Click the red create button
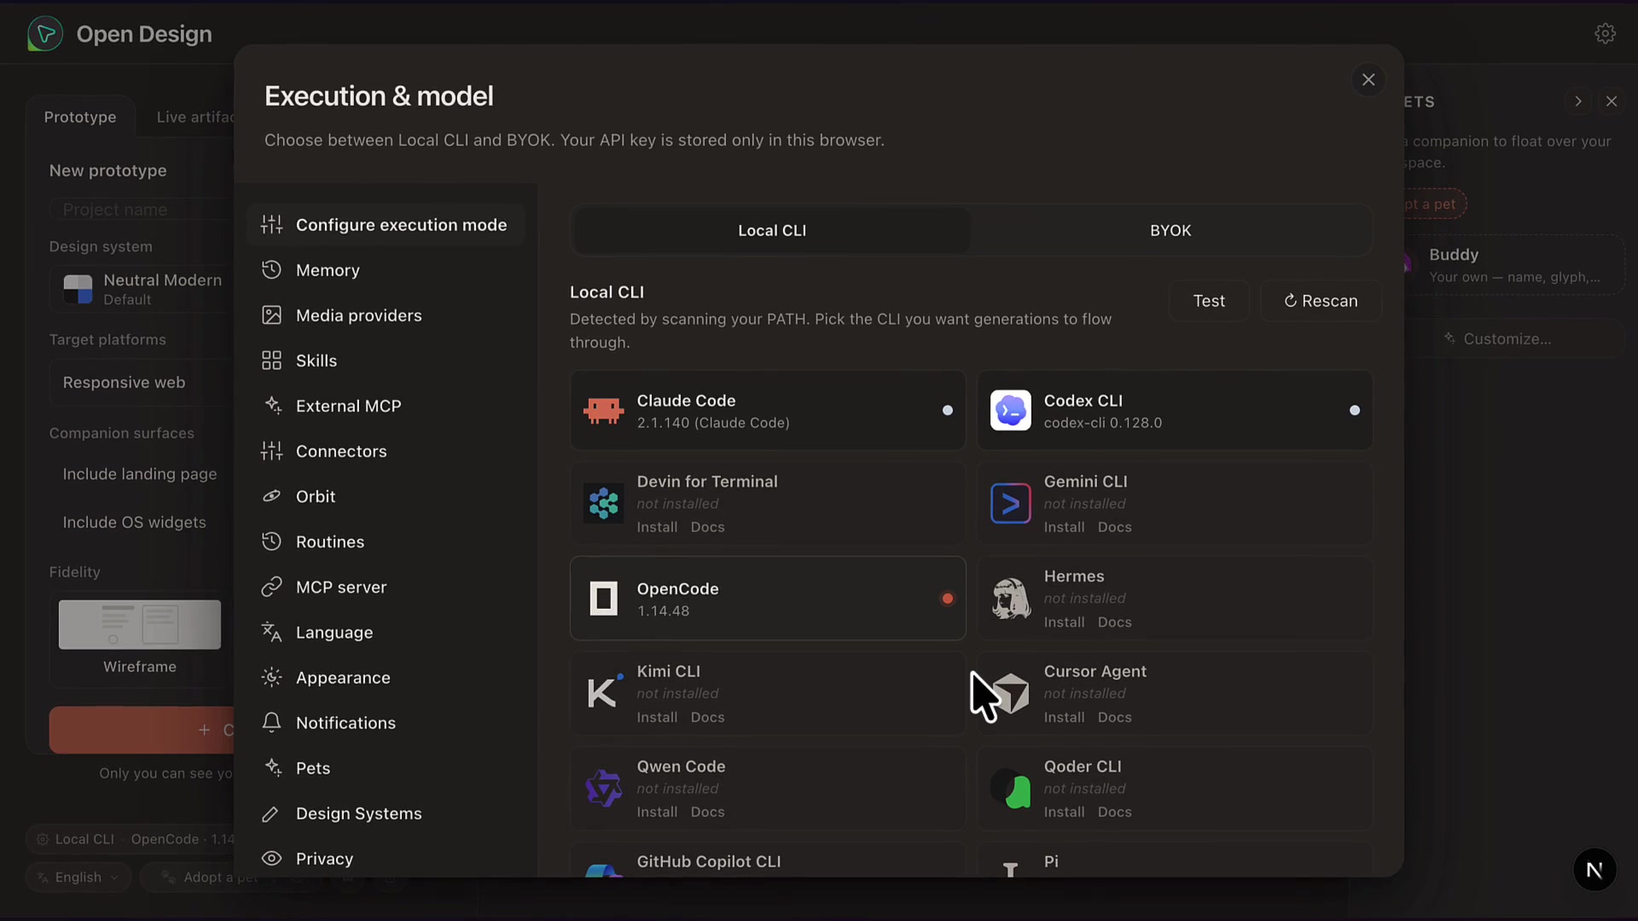The width and height of the screenshot is (1638, 921). tap(142, 730)
